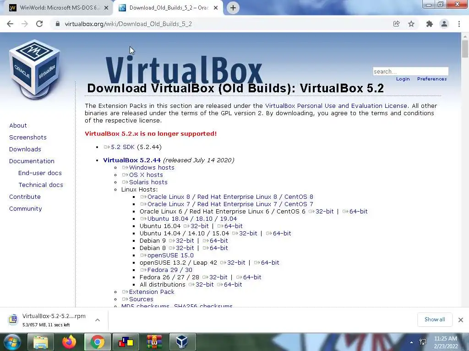Open the Contribute sidebar link
The width and height of the screenshot is (469, 351).
point(25,197)
